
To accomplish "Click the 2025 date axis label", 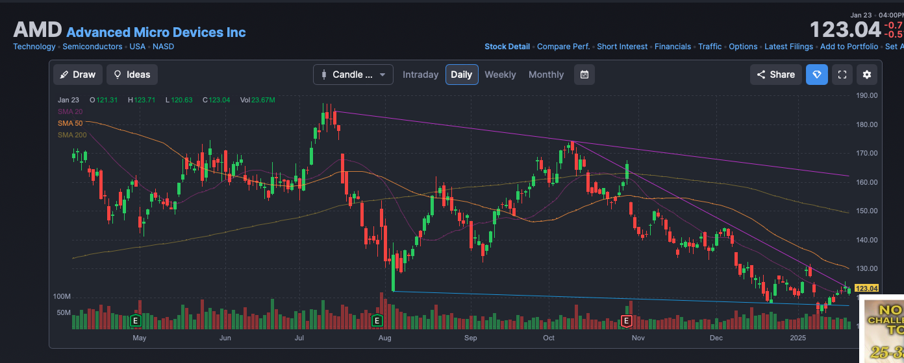I will click(x=797, y=338).
